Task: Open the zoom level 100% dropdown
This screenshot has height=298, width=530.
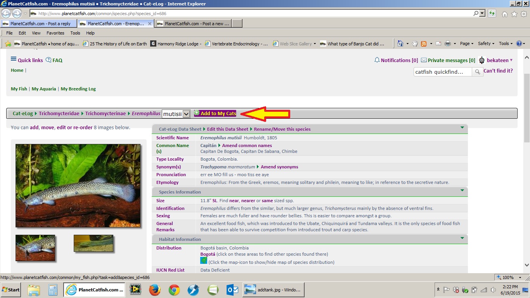Action: [x=520, y=277]
